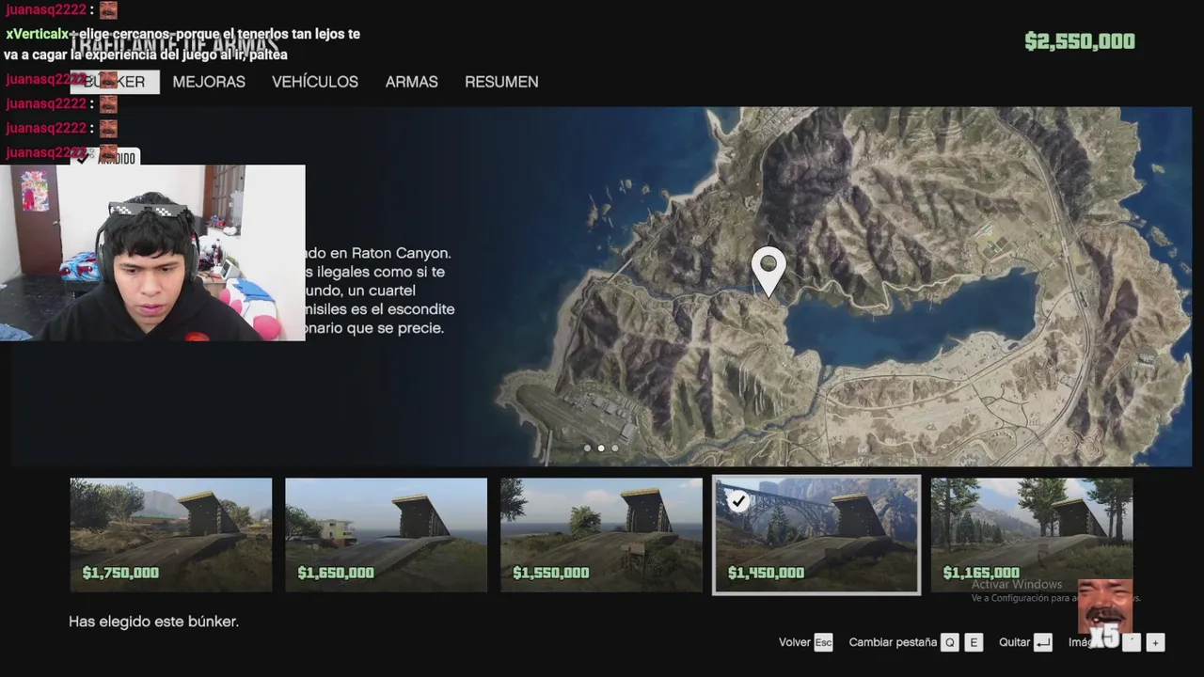Click the Cambiar pestaña label

(x=893, y=642)
